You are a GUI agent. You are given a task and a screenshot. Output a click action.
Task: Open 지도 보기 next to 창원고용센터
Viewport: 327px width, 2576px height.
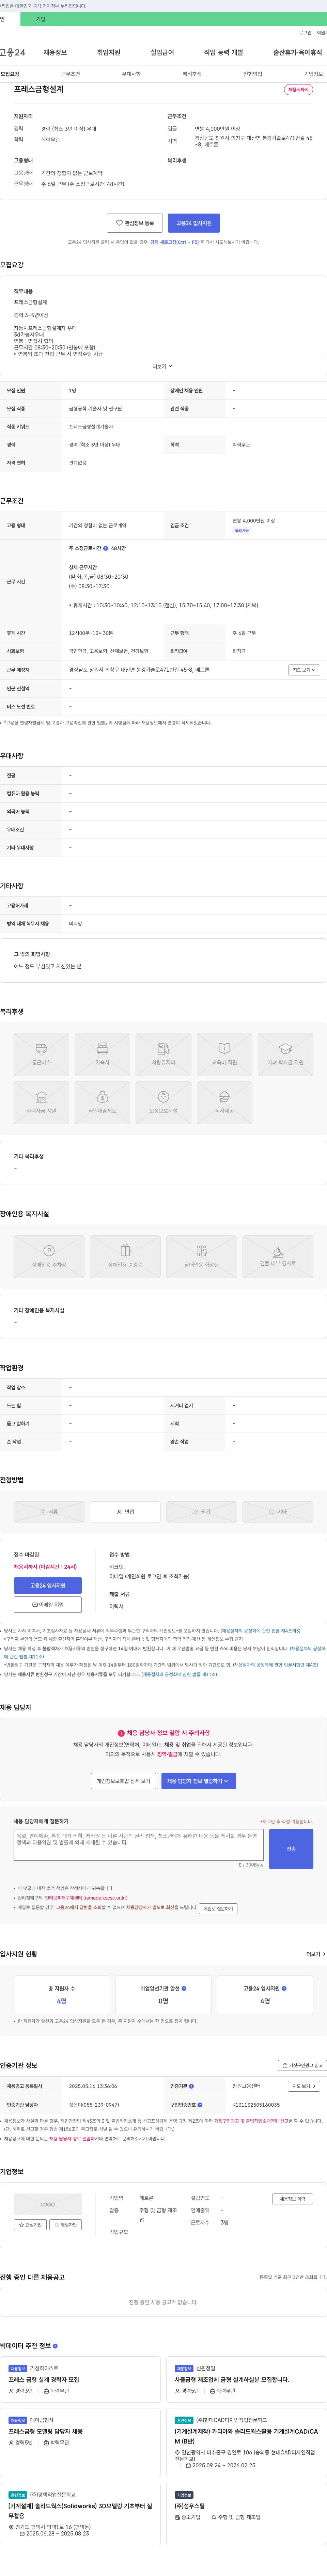303,2086
